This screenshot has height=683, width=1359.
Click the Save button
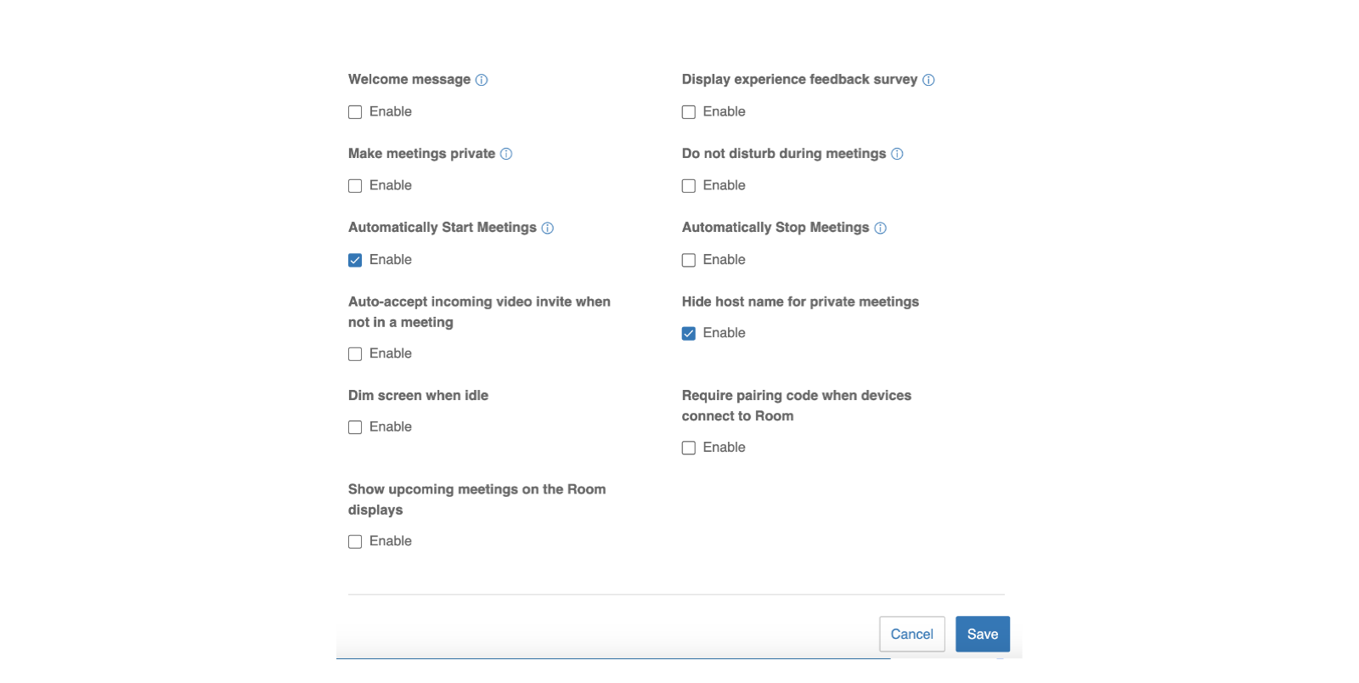pos(982,634)
